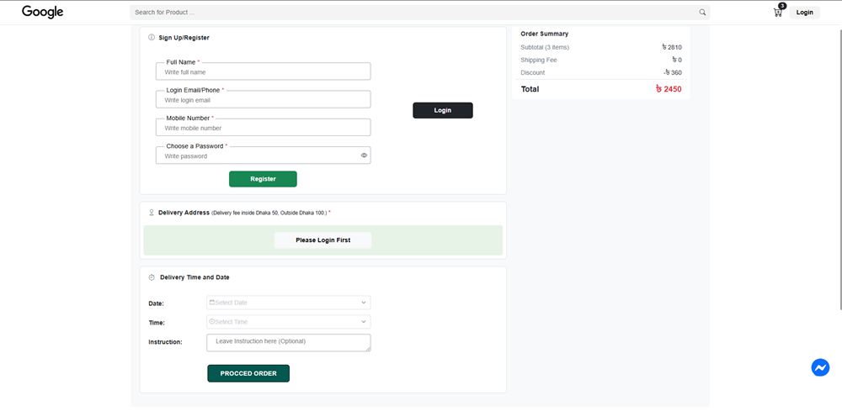Click the Instruction: label
Image resolution: width=842 pixels, height=411 pixels.
coord(165,342)
